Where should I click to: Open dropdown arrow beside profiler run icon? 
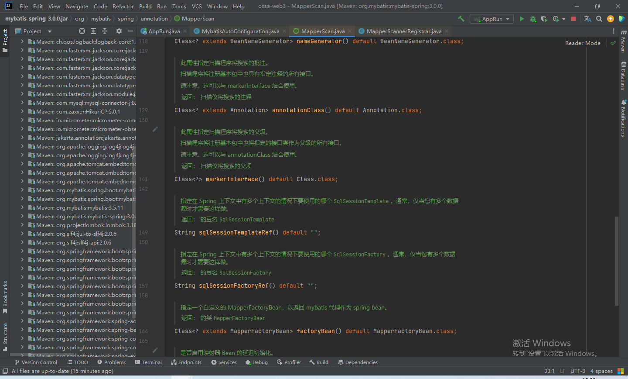pyautogui.click(x=563, y=19)
